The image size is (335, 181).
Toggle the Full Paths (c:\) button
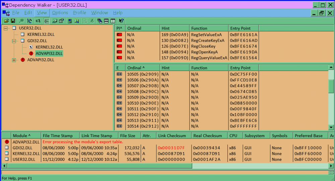click(x=38, y=21)
